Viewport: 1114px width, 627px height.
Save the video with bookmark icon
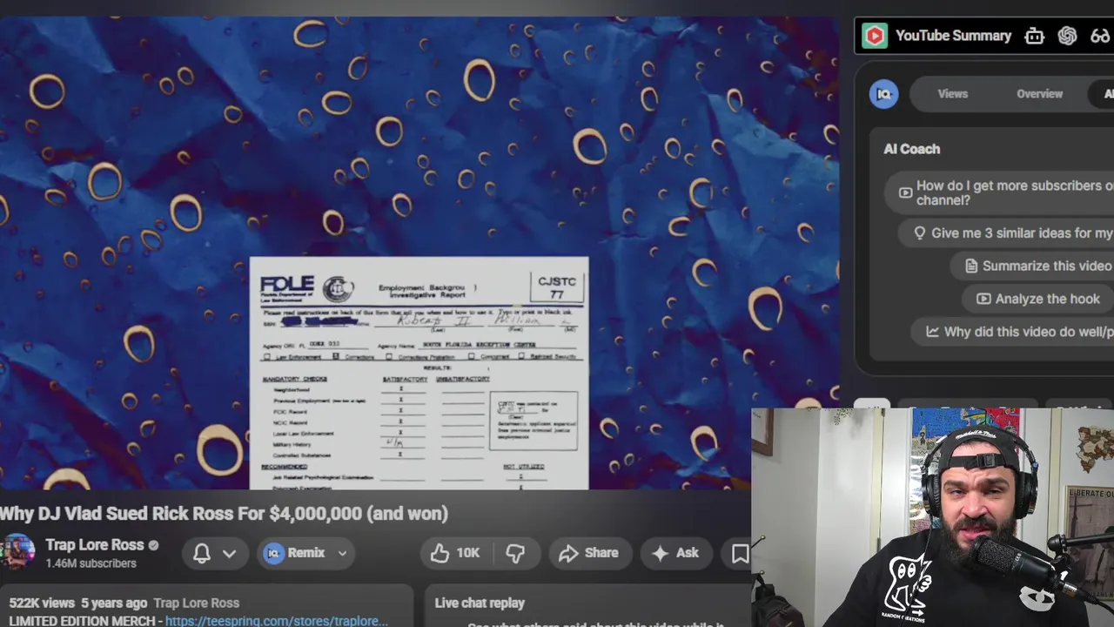point(740,554)
